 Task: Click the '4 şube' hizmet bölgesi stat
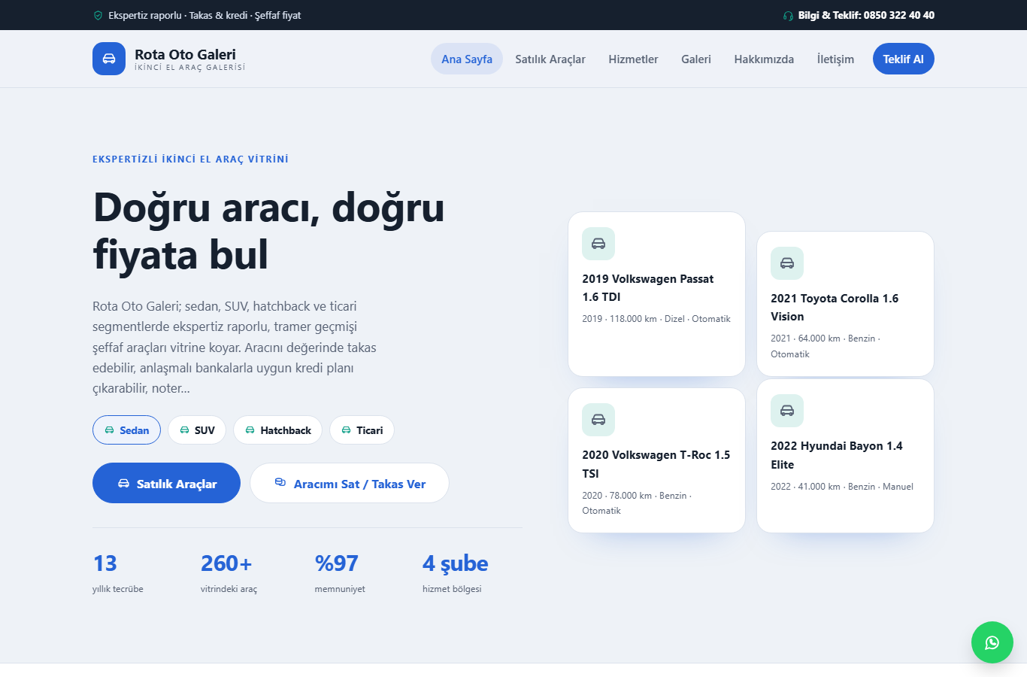[456, 573]
